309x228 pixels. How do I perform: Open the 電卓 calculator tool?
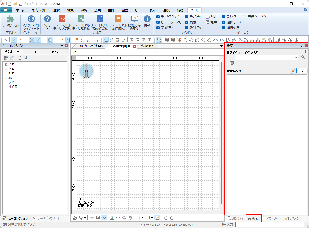(211, 22)
